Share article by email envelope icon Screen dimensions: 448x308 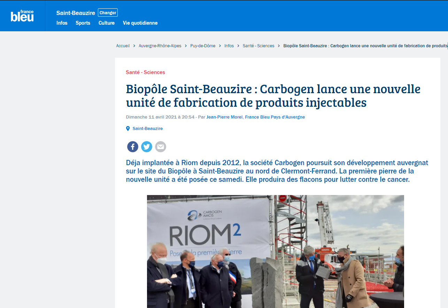point(161,147)
